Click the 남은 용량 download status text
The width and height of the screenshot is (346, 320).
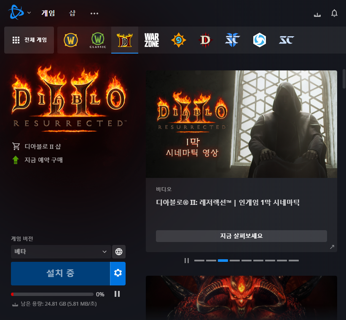pos(59,304)
